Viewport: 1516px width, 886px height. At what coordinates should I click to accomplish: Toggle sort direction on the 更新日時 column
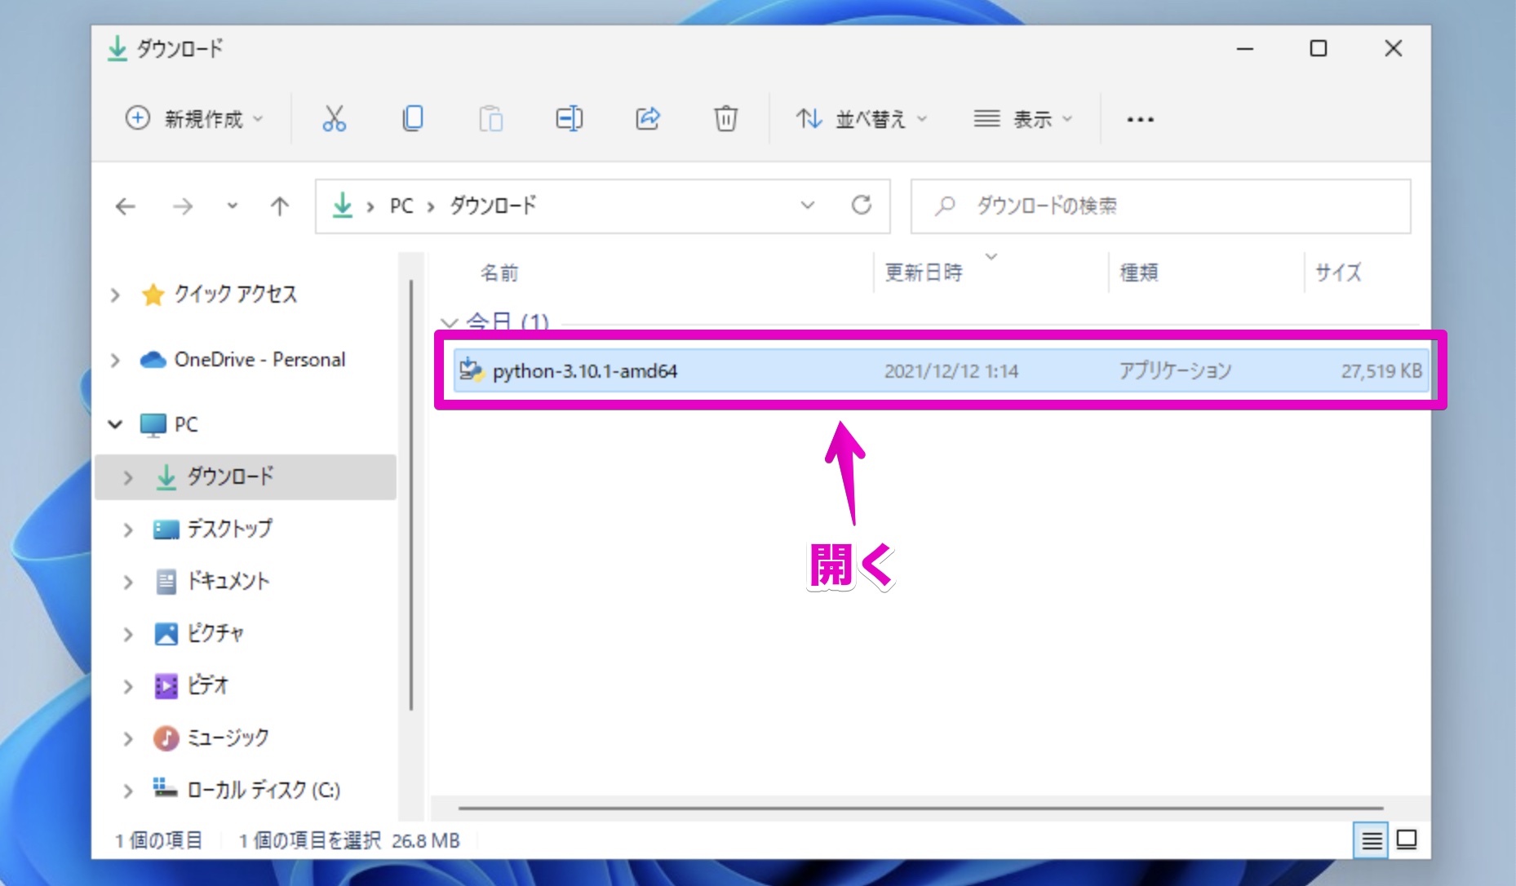923,272
